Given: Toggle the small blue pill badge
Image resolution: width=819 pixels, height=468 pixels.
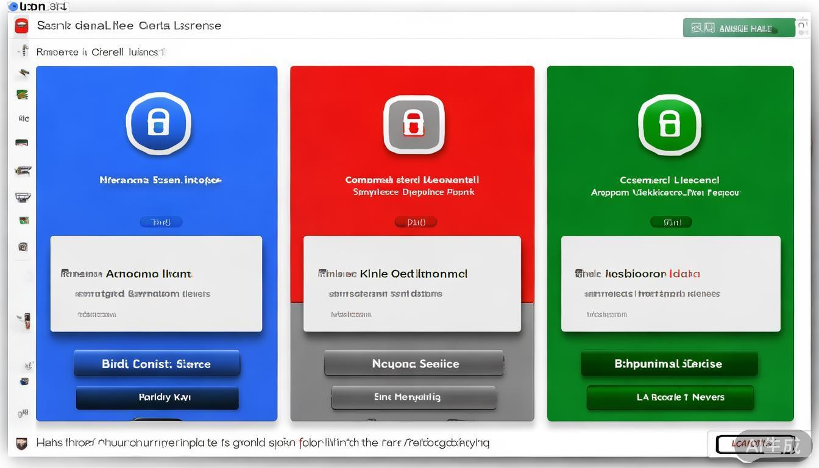Looking at the screenshot, I should (161, 222).
